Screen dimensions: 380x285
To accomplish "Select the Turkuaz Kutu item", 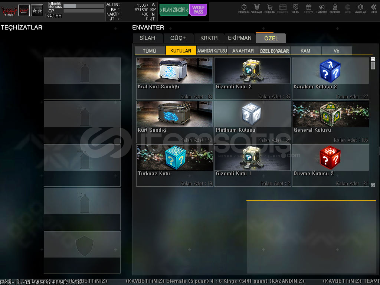I will pyautogui.click(x=174, y=165).
